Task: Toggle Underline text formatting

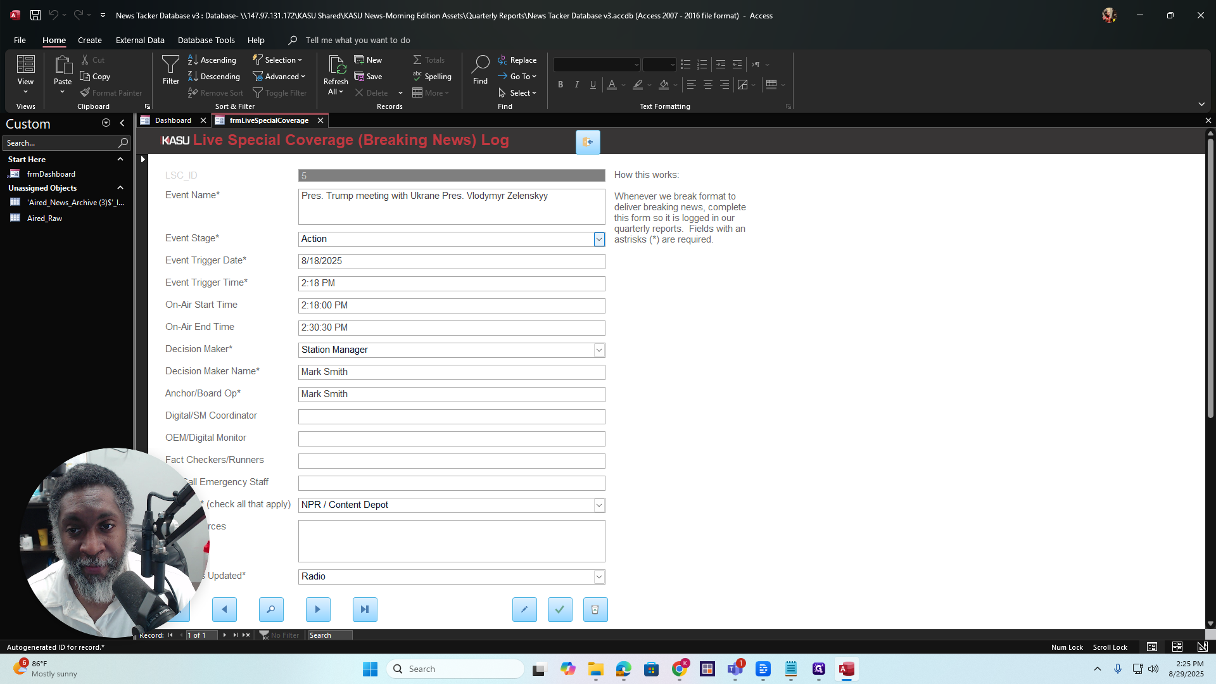Action: (x=593, y=84)
